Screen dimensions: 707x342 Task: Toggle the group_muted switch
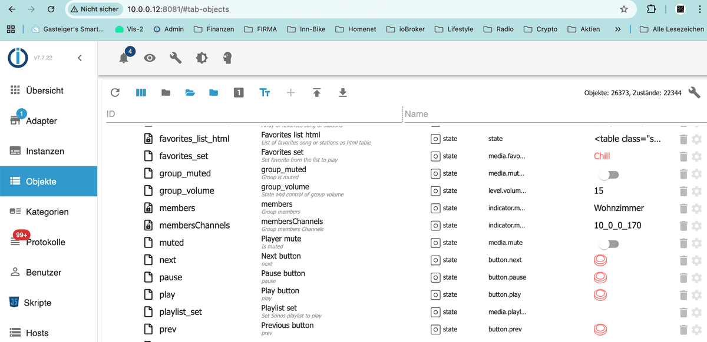click(x=608, y=175)
